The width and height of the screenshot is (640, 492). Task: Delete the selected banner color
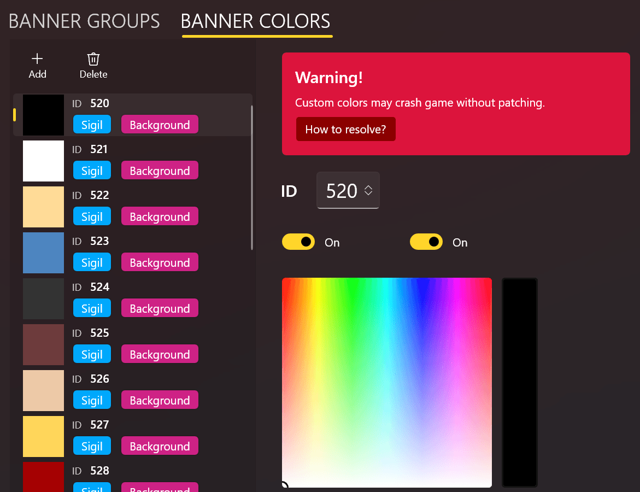(93, 65)
